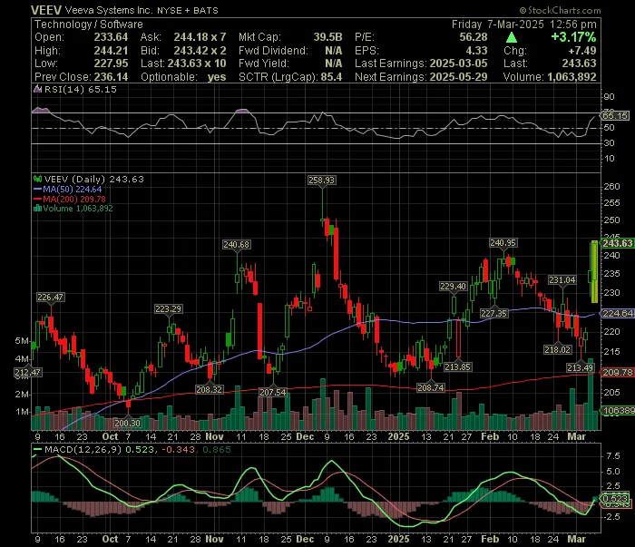
Task: Click the 229.40 price label
Action: click(454, 287)
